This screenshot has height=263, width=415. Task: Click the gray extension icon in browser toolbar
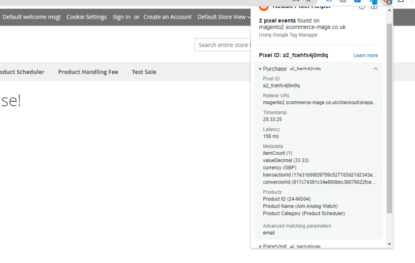pos(343,2)
